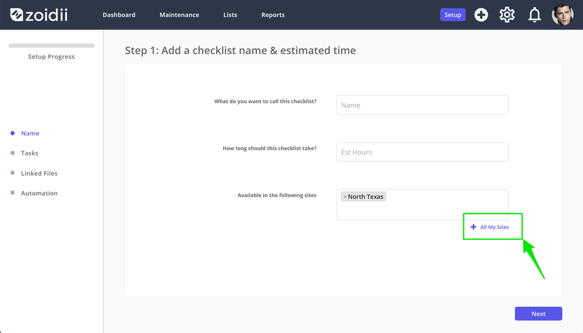
Task: Remove the North Texas site tag
Action: click(x=345, y=197)
